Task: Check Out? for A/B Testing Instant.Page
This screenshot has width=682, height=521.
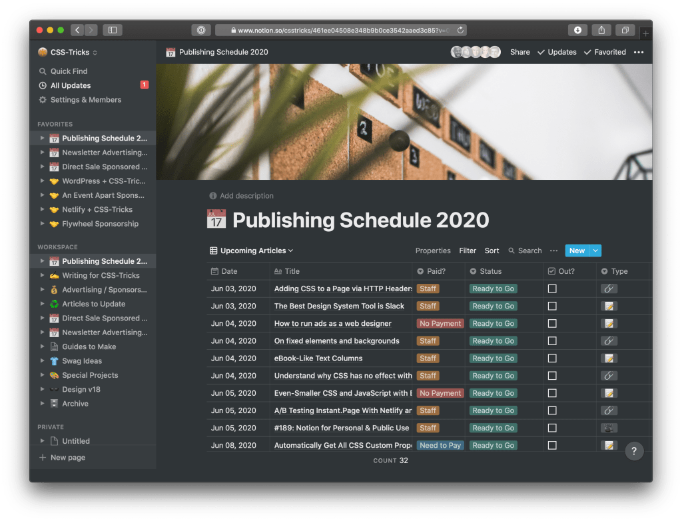Action: click(552, 410)
